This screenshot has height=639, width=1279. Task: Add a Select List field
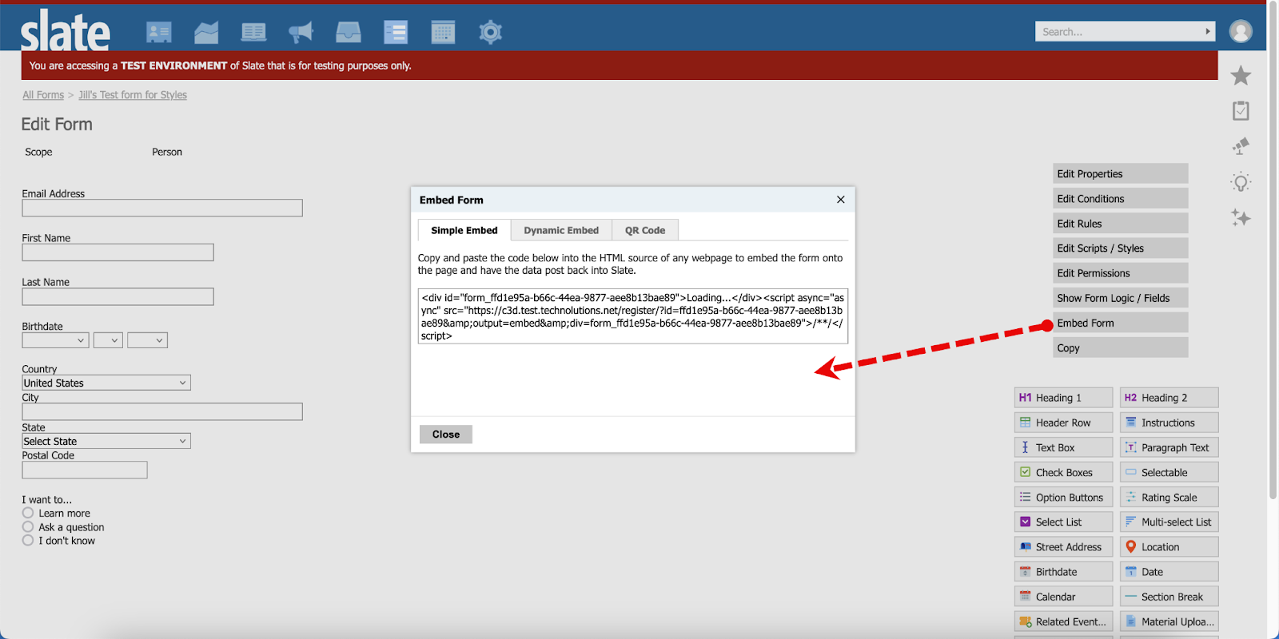pos(1063,522)
